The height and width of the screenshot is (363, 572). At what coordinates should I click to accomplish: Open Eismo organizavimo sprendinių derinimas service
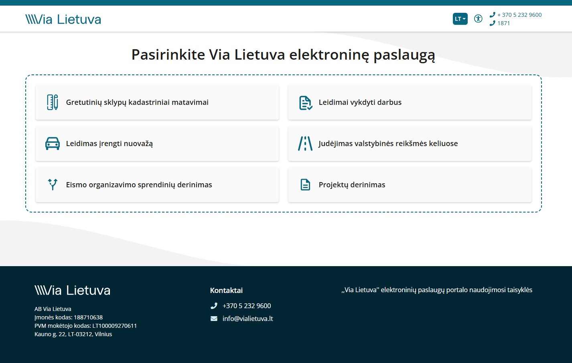point(157,185)
